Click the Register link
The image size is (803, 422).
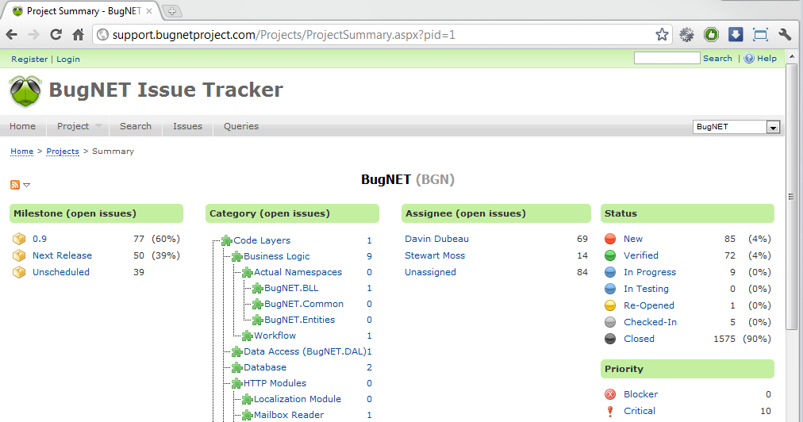(29, 59)
